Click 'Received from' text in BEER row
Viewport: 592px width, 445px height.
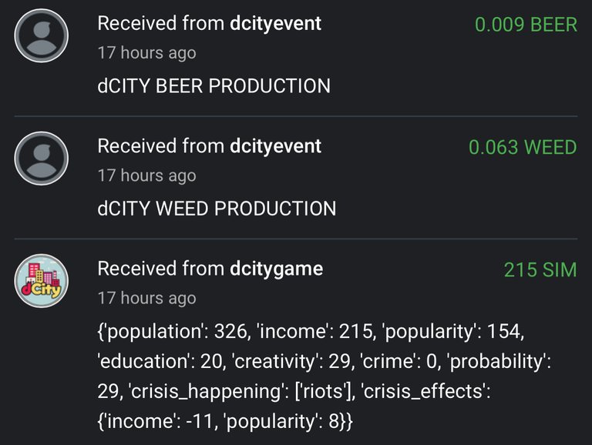(161, 23)
